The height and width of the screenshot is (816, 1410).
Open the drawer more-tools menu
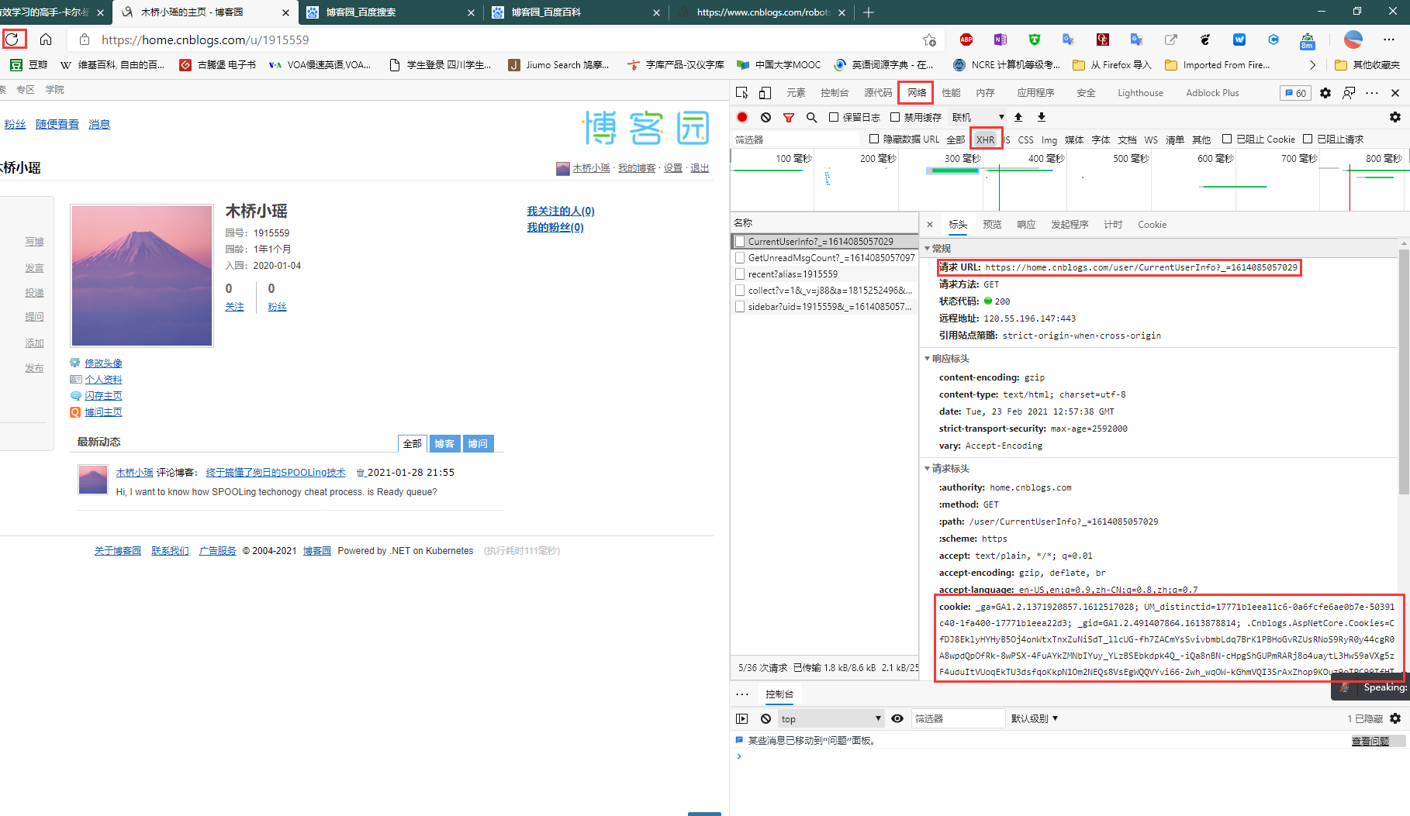pos(742,694)
